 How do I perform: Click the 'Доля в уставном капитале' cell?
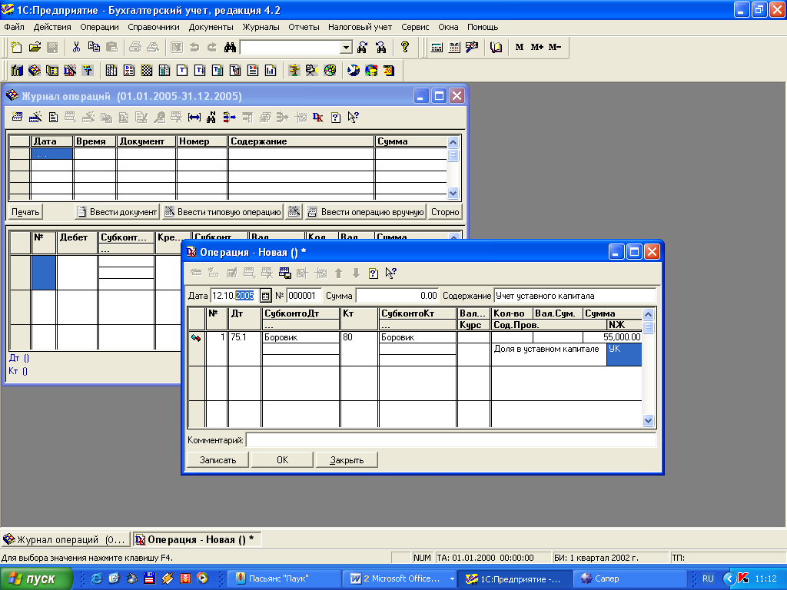549,355
